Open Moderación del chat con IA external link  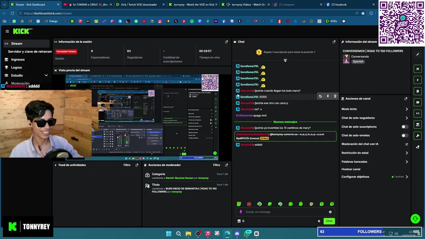[407, 144]
